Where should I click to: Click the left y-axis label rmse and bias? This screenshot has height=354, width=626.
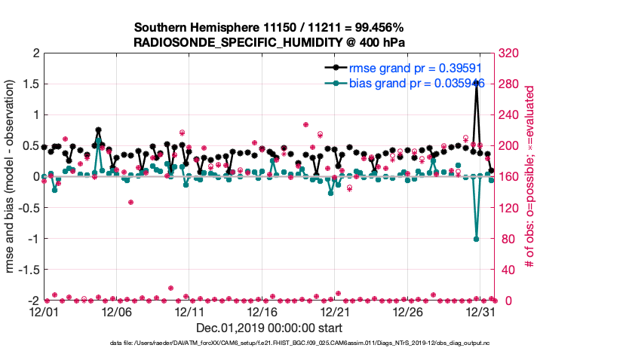[13, 177]
